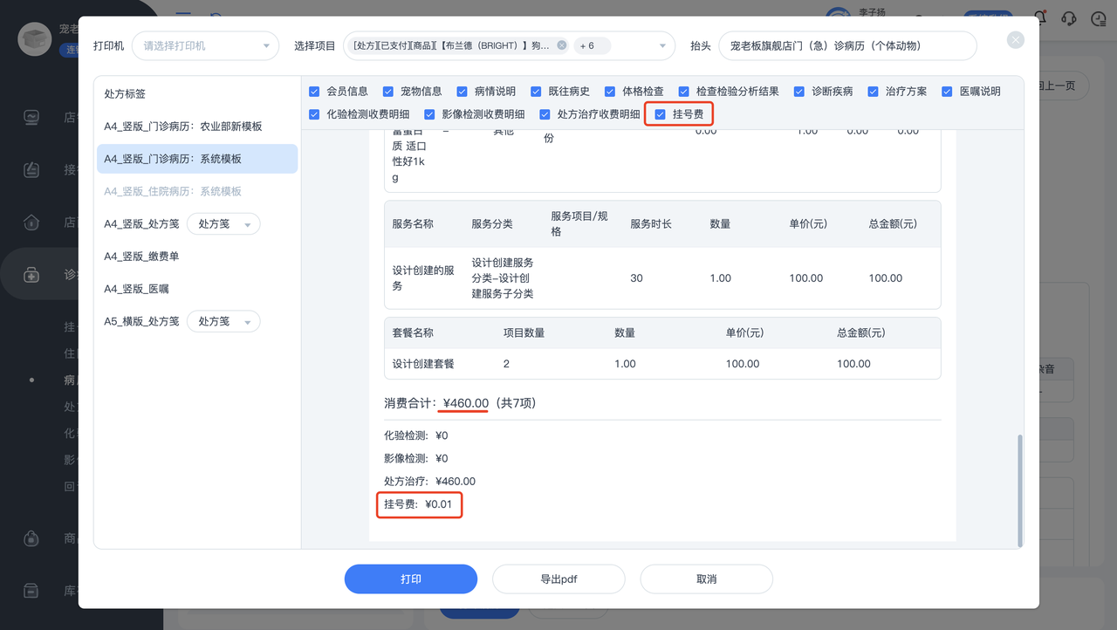Viewport: 1117px width, 630px height.
Task: Disable the 影像检测收费明细 checkbox
Action: pyautogui.click(x=429, y=113)
